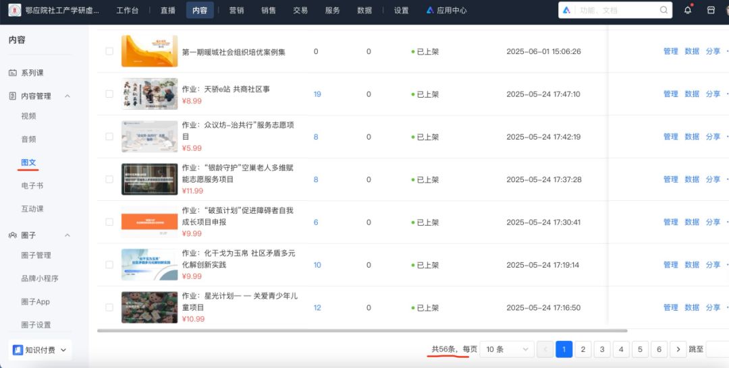The image size is (729, 368).
Task: Open 电子书 in the sidebar
Action: [x=32, y=185]
